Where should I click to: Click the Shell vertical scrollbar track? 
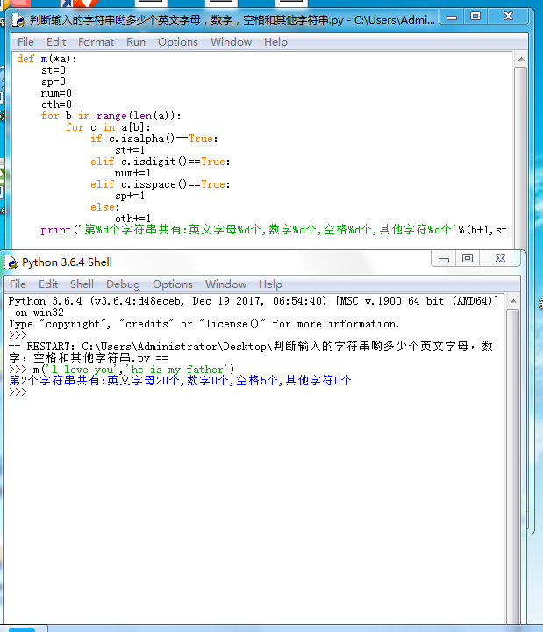513,466
